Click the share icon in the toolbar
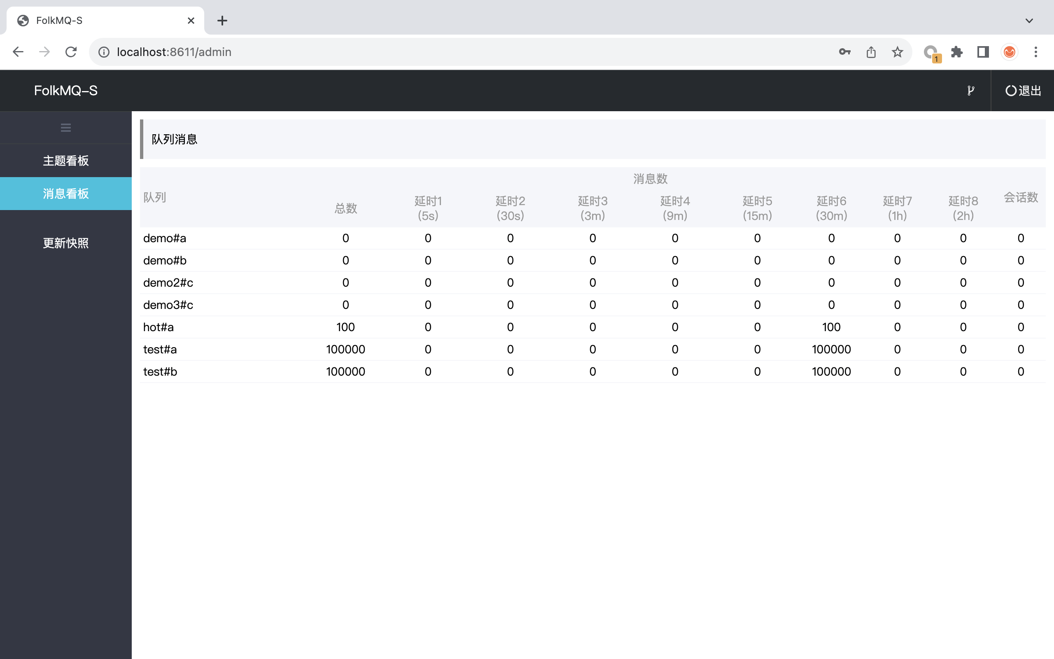This screenshot has width=1054, height=659. [871, 52]
